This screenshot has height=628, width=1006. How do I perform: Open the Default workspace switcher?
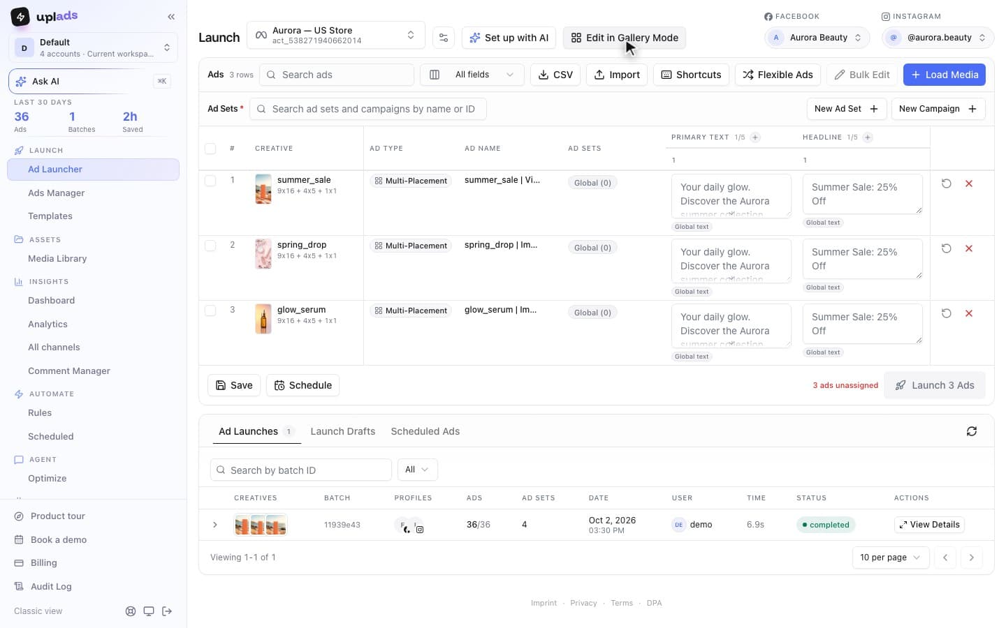[93, 47]
